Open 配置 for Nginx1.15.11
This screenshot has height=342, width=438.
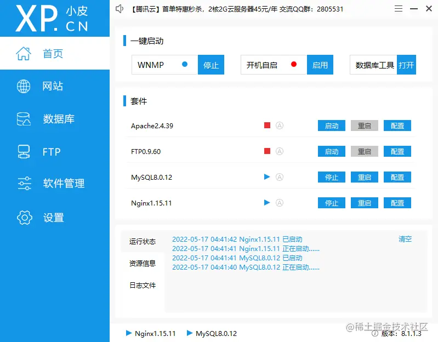pyautogui.click(x=397, y=203)
